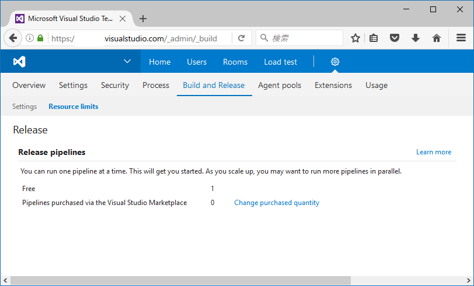Click the Release pipelines heading
Image resolution: width=474 pixels, height=286 pixels.
(52, 153)
